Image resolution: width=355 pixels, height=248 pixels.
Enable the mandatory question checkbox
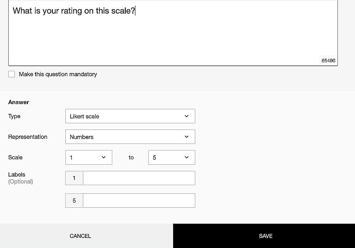(12, 74)
